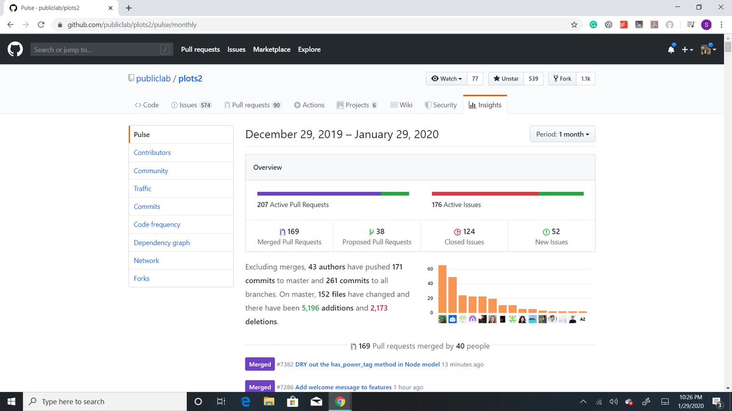
Task: Reload the page with refresh icon
Action: pos(41,25)
